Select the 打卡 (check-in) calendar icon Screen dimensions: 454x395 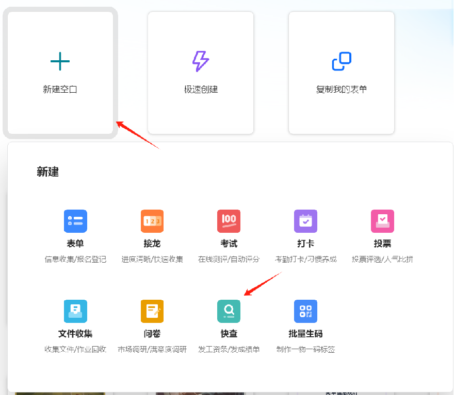click(x=305, y=221)
